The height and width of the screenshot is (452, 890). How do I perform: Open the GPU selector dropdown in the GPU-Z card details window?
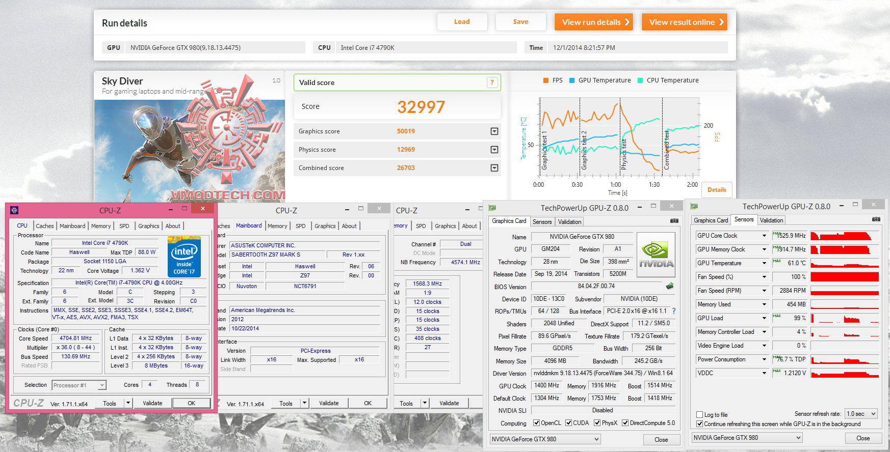pyautogui.click(x=545, y=439)
